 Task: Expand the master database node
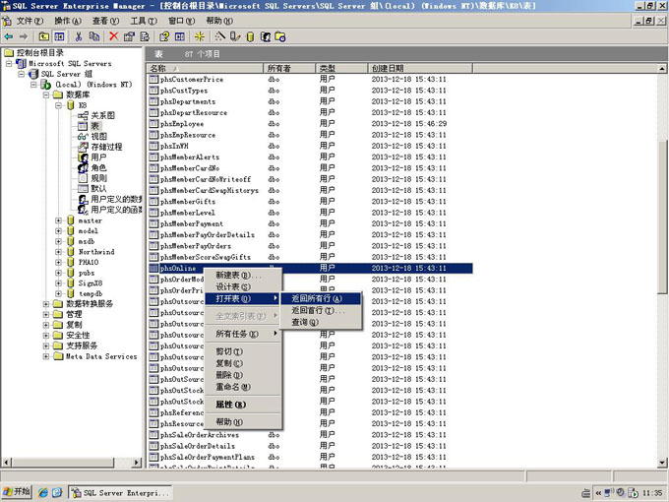(58, 220)
